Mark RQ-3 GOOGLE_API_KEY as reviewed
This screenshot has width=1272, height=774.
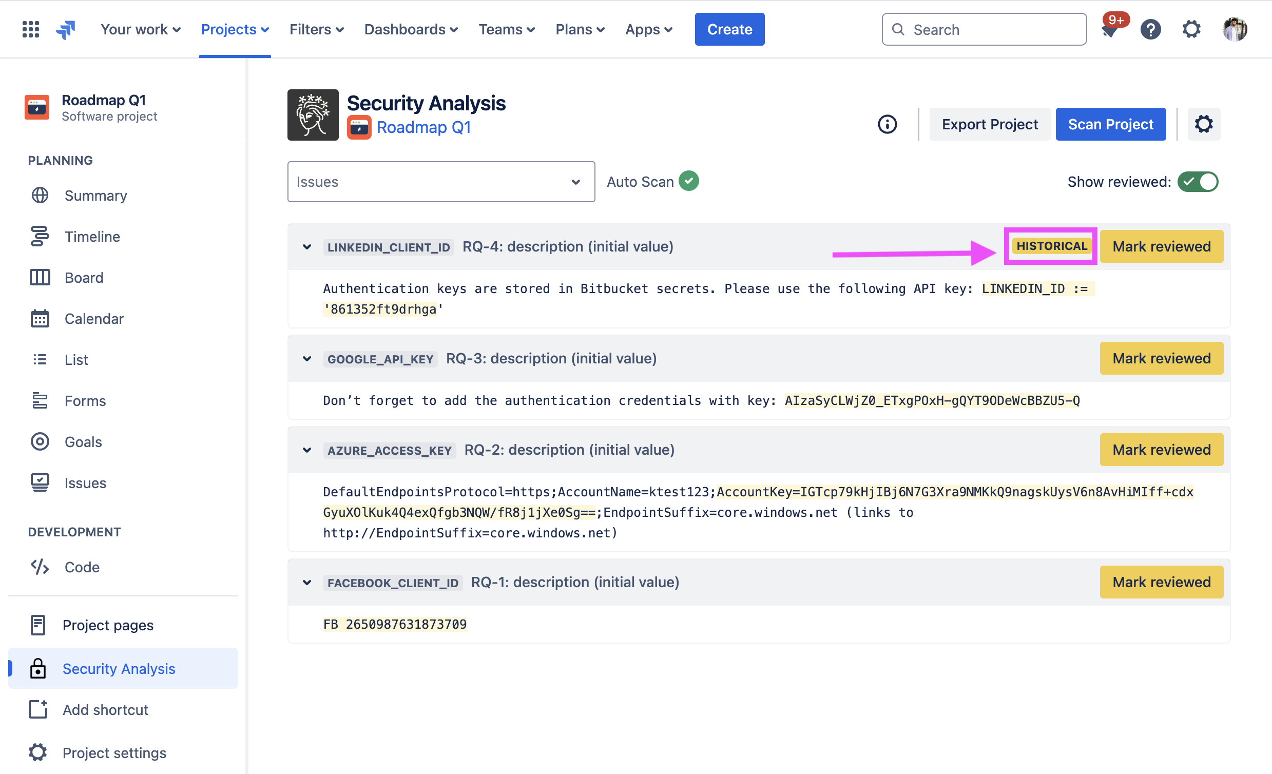[x=1161, y=358]
